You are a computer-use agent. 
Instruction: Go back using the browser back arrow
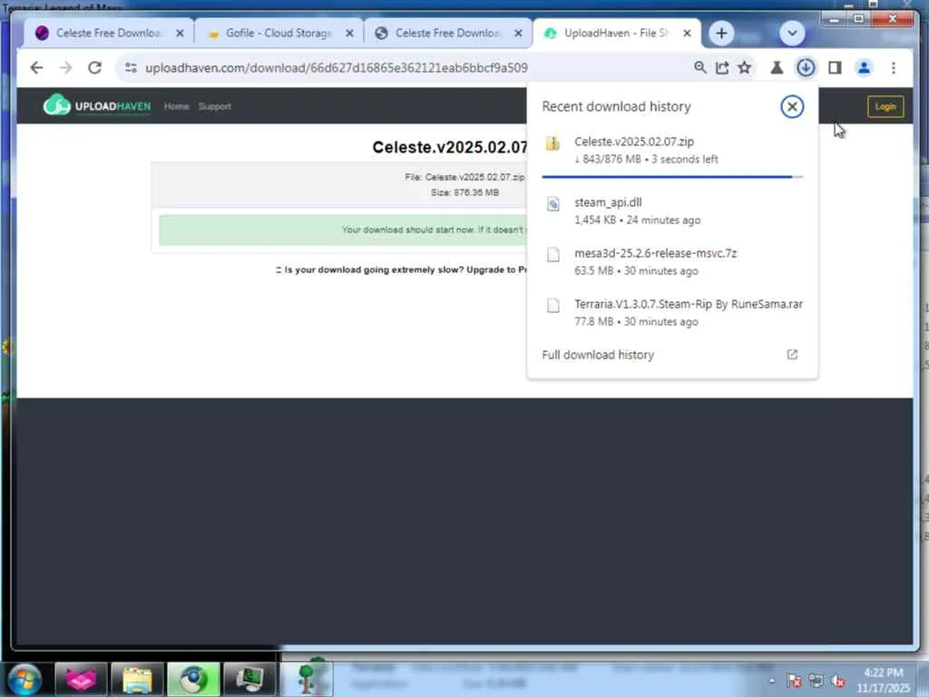(36, 67)
